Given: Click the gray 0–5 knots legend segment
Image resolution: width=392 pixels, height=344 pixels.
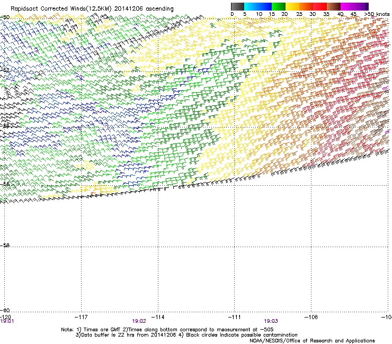Looking at the screenshot, I should 237,6.
